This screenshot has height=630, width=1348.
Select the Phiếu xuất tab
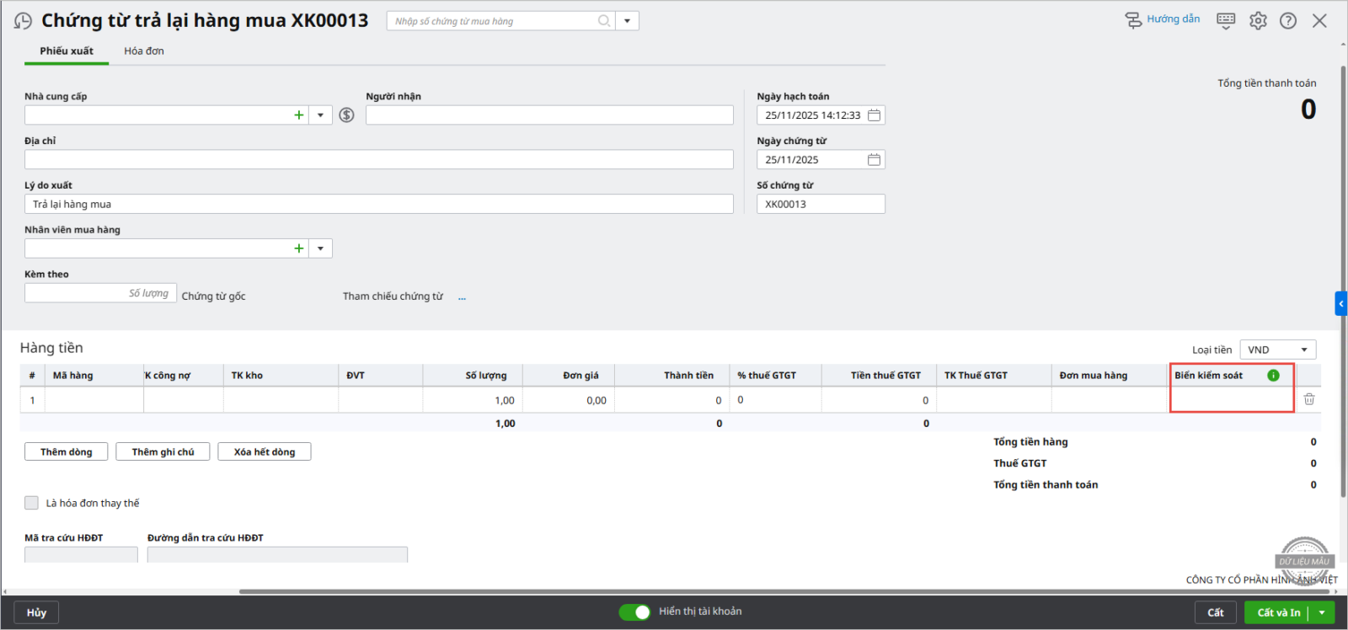(x=67, y=51)
